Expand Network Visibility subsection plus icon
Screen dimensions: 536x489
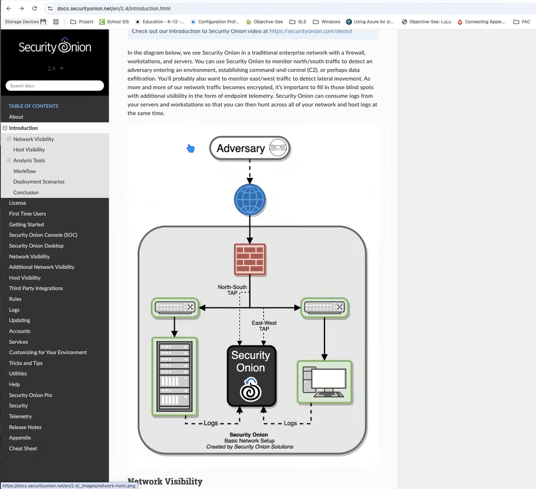(x=9, y=139)
